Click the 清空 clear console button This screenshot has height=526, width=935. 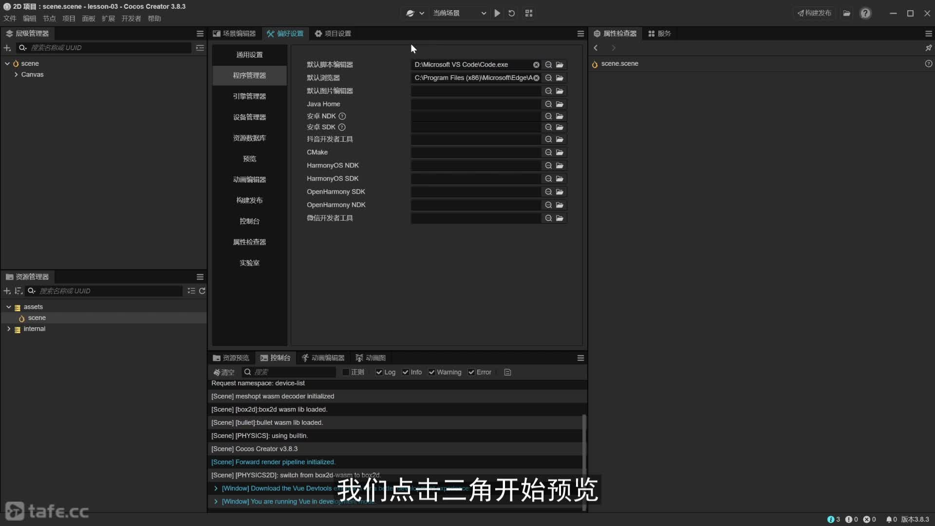224,372
